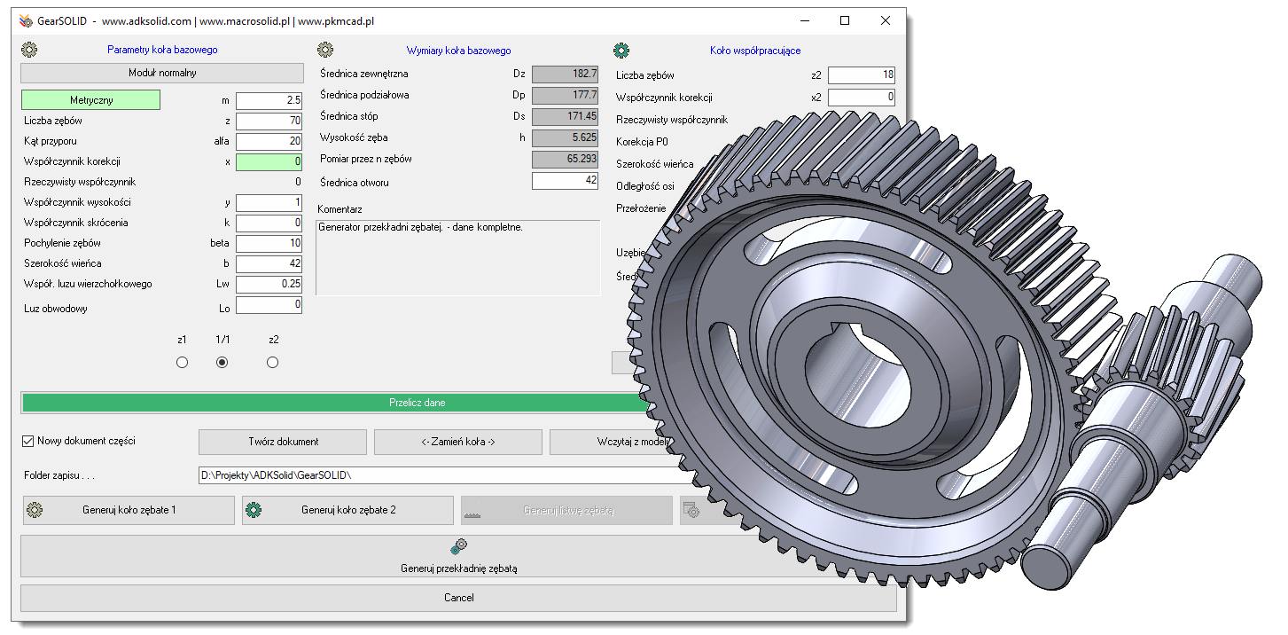Select the z1 radio button

(x=183, y=362)
